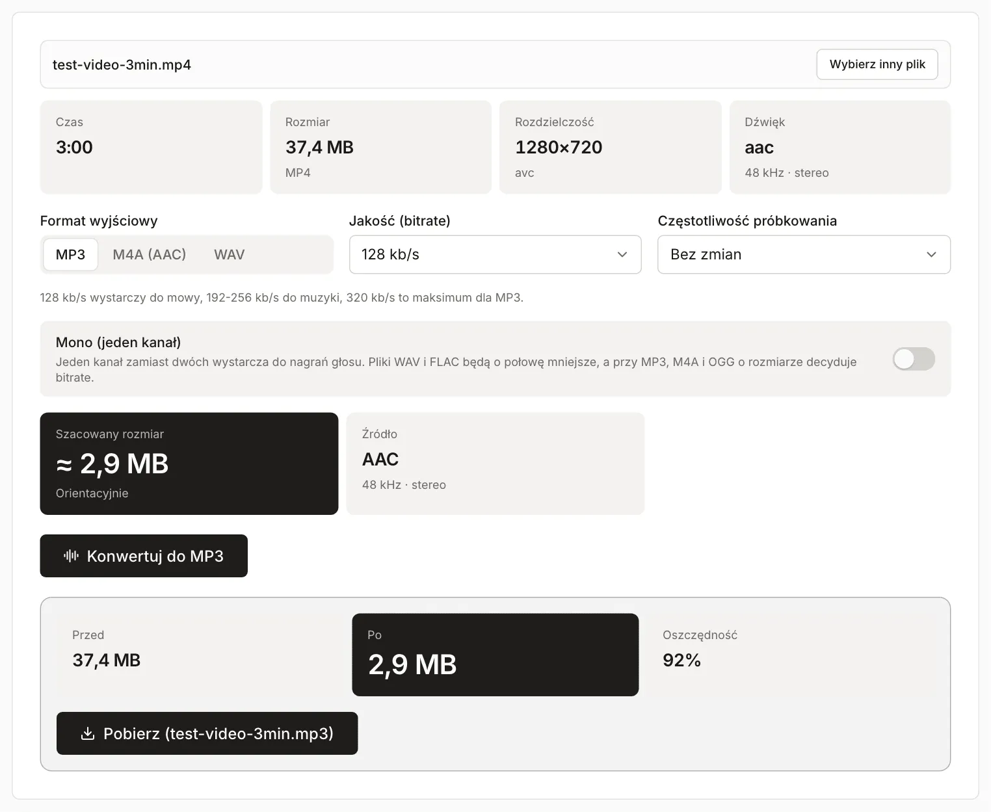Click the Format wyjściowy label
Image resolution: width=991 pixels, height=812 pixels.
tap(99, 221)
